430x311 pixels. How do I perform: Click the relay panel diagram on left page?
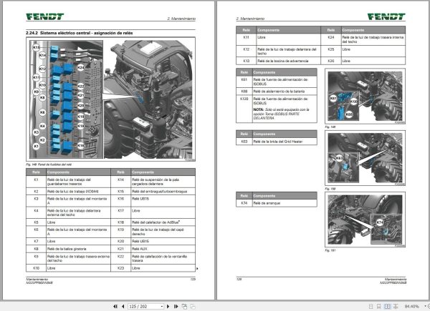[x=66, y=99]
